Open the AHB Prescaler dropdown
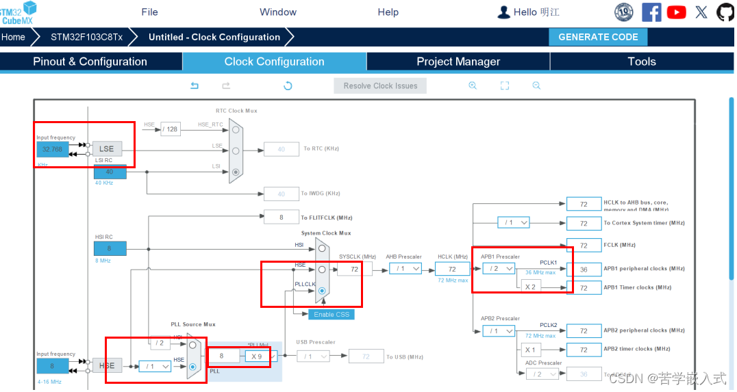 [405, 269]
